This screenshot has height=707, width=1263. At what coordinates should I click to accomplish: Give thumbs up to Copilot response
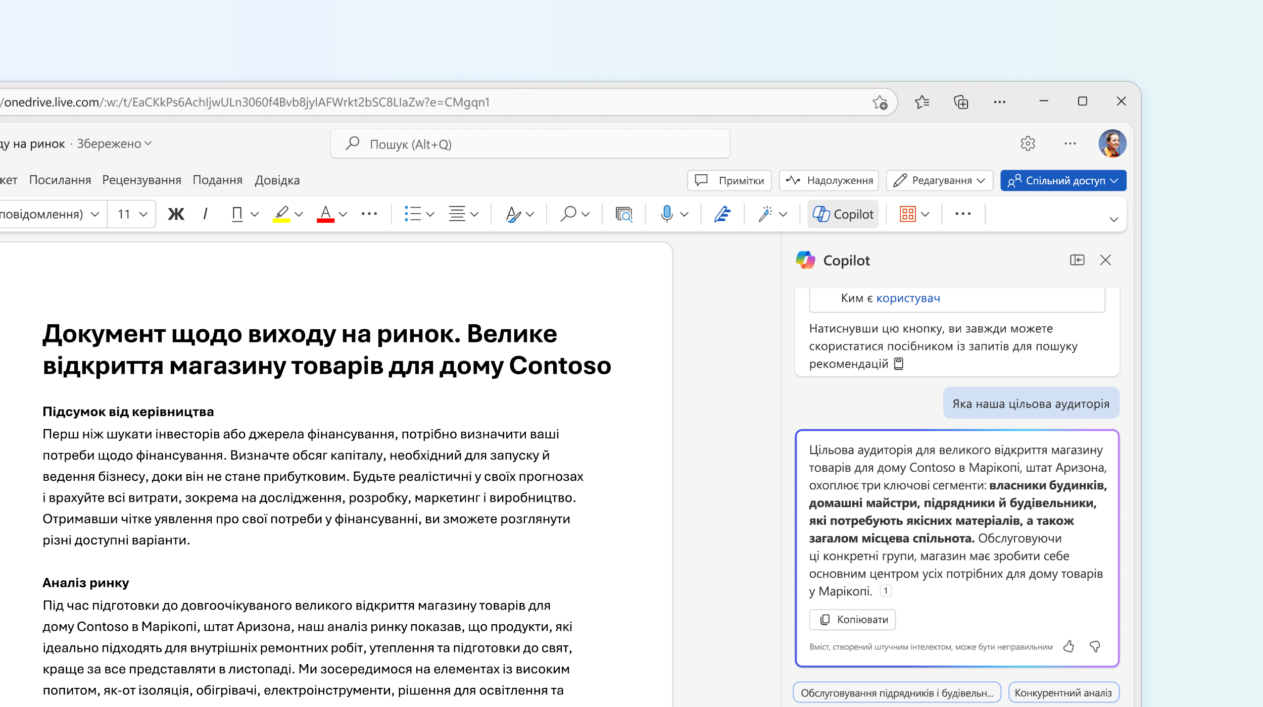tap(1068, 646)
